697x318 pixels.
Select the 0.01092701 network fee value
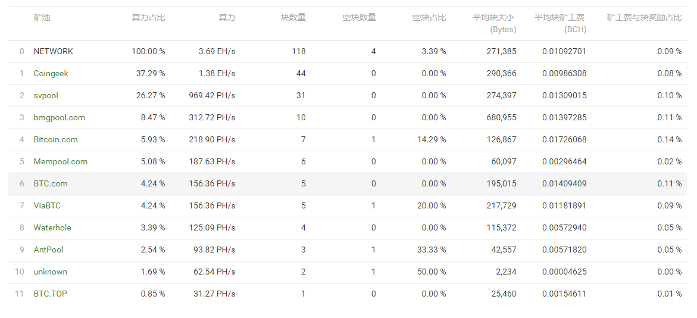pyautogui.click(x=564, y=52)
